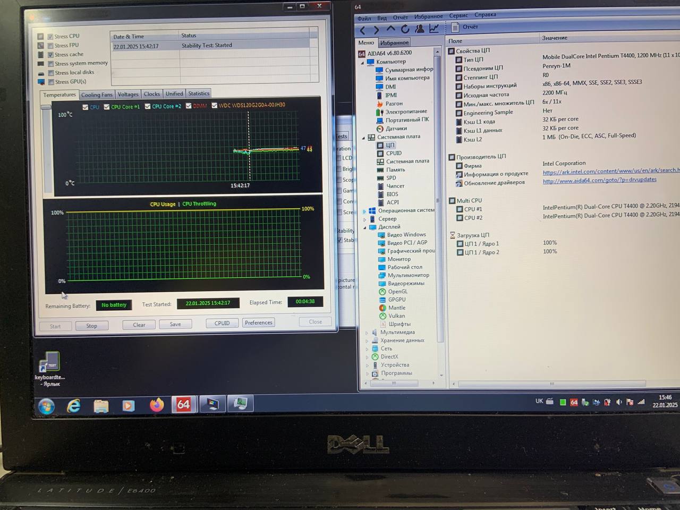Image resolution: width=680 pixels, height=510 pixels.
Task: Click the Clear button in stability test
Action: point(139,325)
